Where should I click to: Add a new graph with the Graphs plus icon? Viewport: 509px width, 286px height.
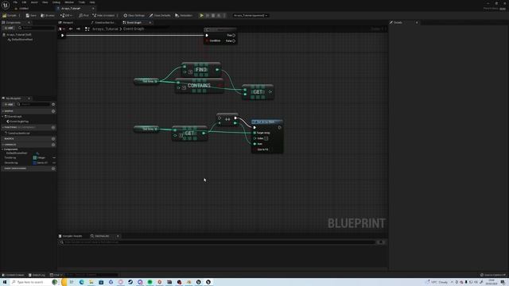(x=53, y=111)
